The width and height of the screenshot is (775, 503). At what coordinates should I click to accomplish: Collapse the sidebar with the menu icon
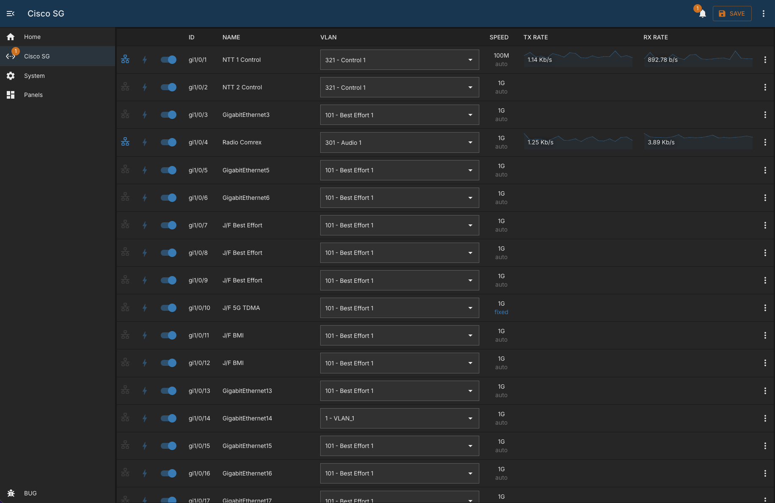click(x=11, y=14)
